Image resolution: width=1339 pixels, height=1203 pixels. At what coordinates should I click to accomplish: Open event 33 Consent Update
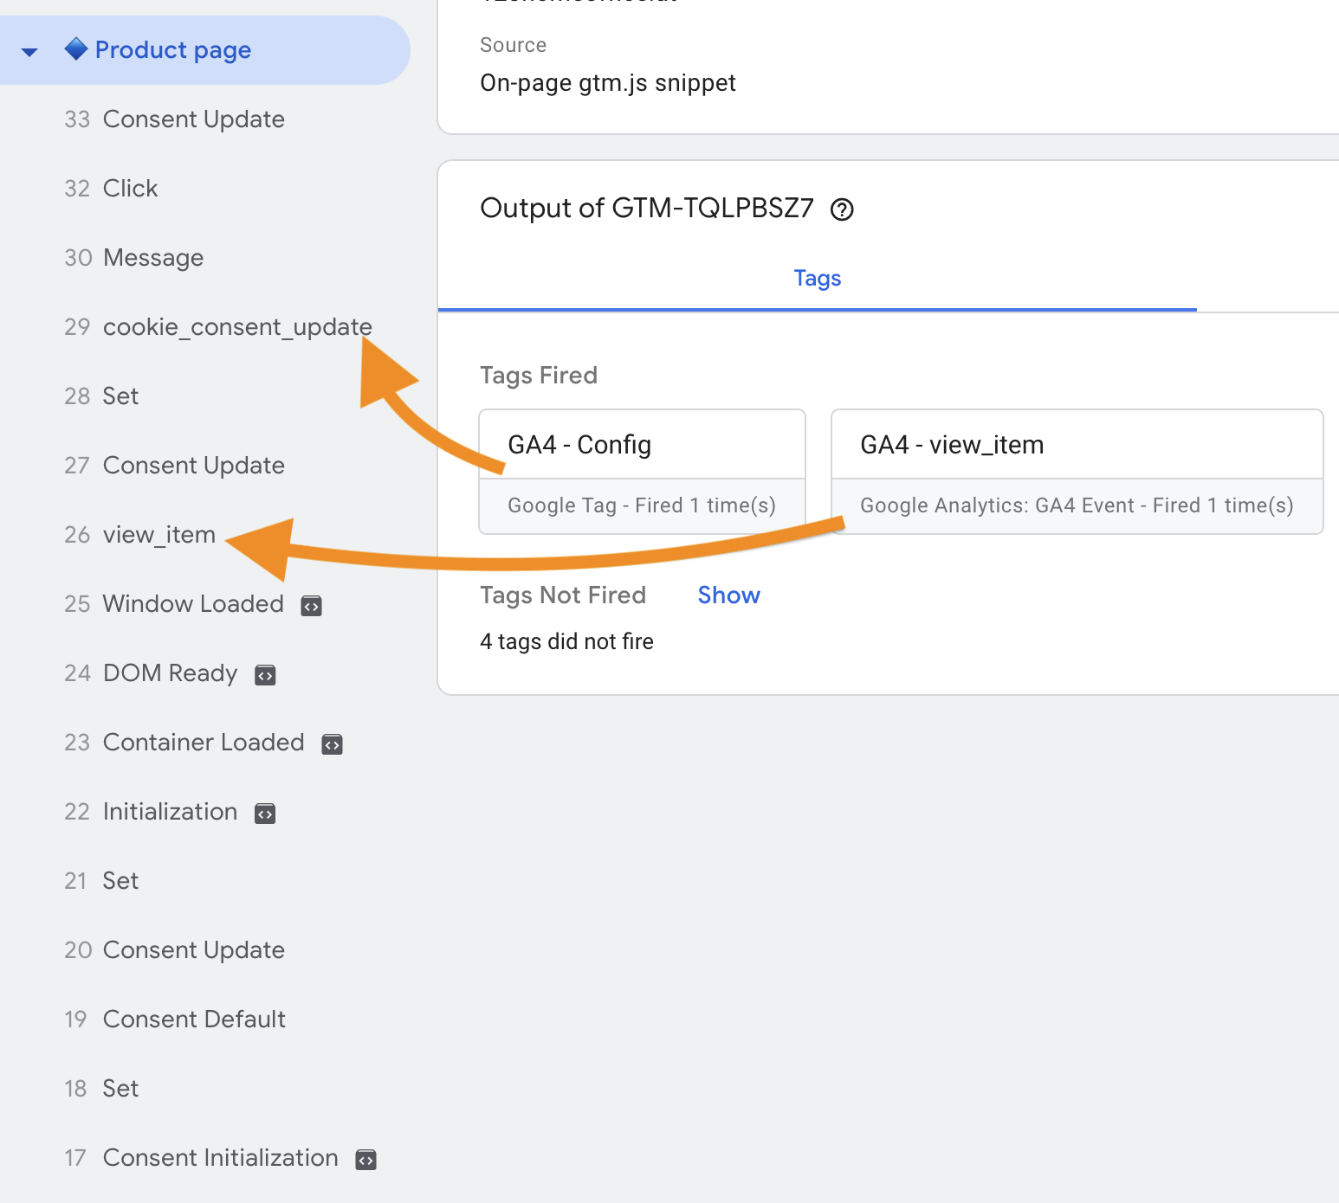[193, 119]
